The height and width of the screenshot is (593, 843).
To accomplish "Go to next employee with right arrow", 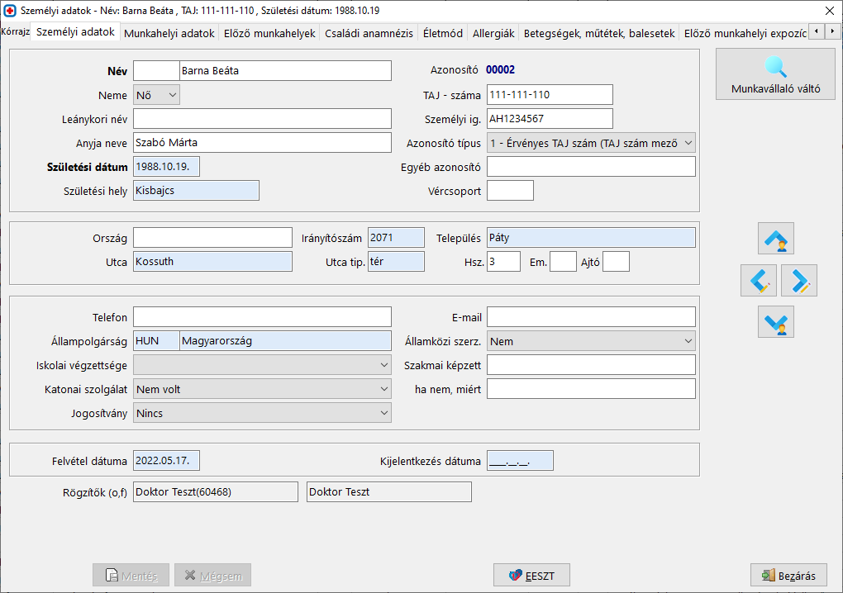I will coord(798,281).
